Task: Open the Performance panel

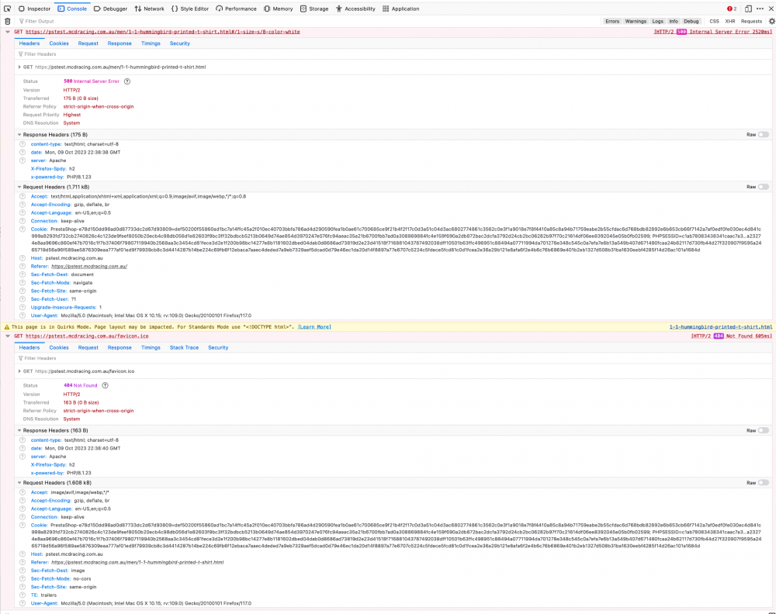Action: click(x=236, y=9)
